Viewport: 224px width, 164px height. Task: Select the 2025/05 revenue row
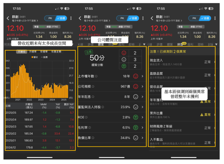pyautogui.click(x=40, y=113)
